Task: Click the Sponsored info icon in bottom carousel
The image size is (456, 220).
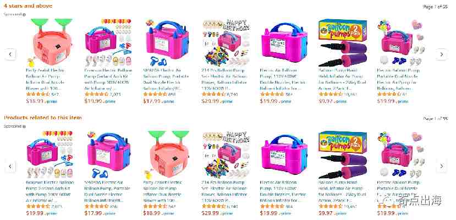Action: point(24,127)
